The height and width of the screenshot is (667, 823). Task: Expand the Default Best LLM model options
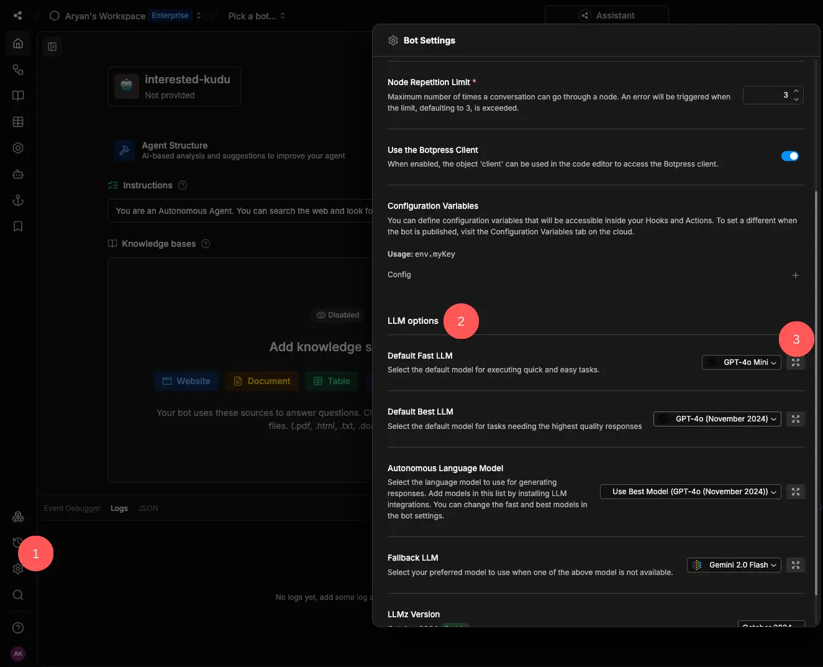(x=796, y=419)
